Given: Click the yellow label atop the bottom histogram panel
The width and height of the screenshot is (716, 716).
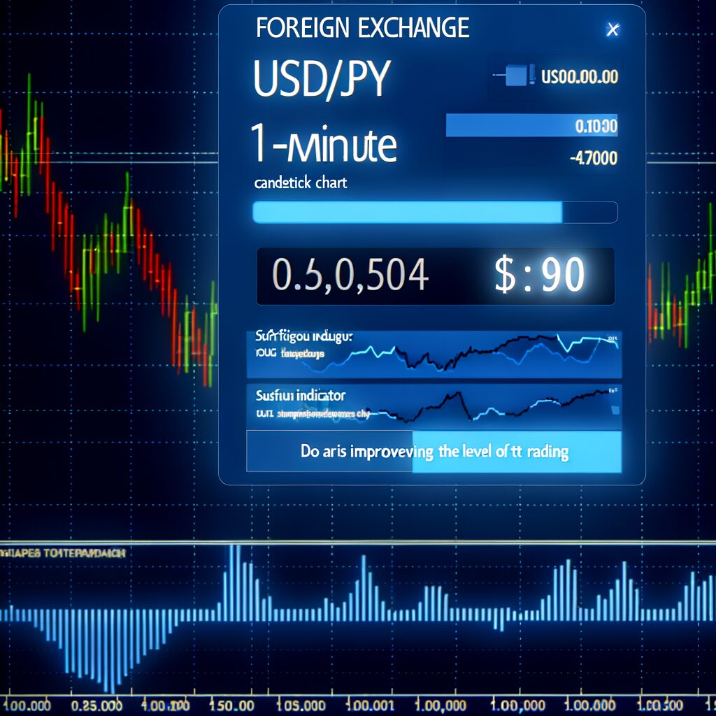Looking at the screenshot, I should click(63, 552).
